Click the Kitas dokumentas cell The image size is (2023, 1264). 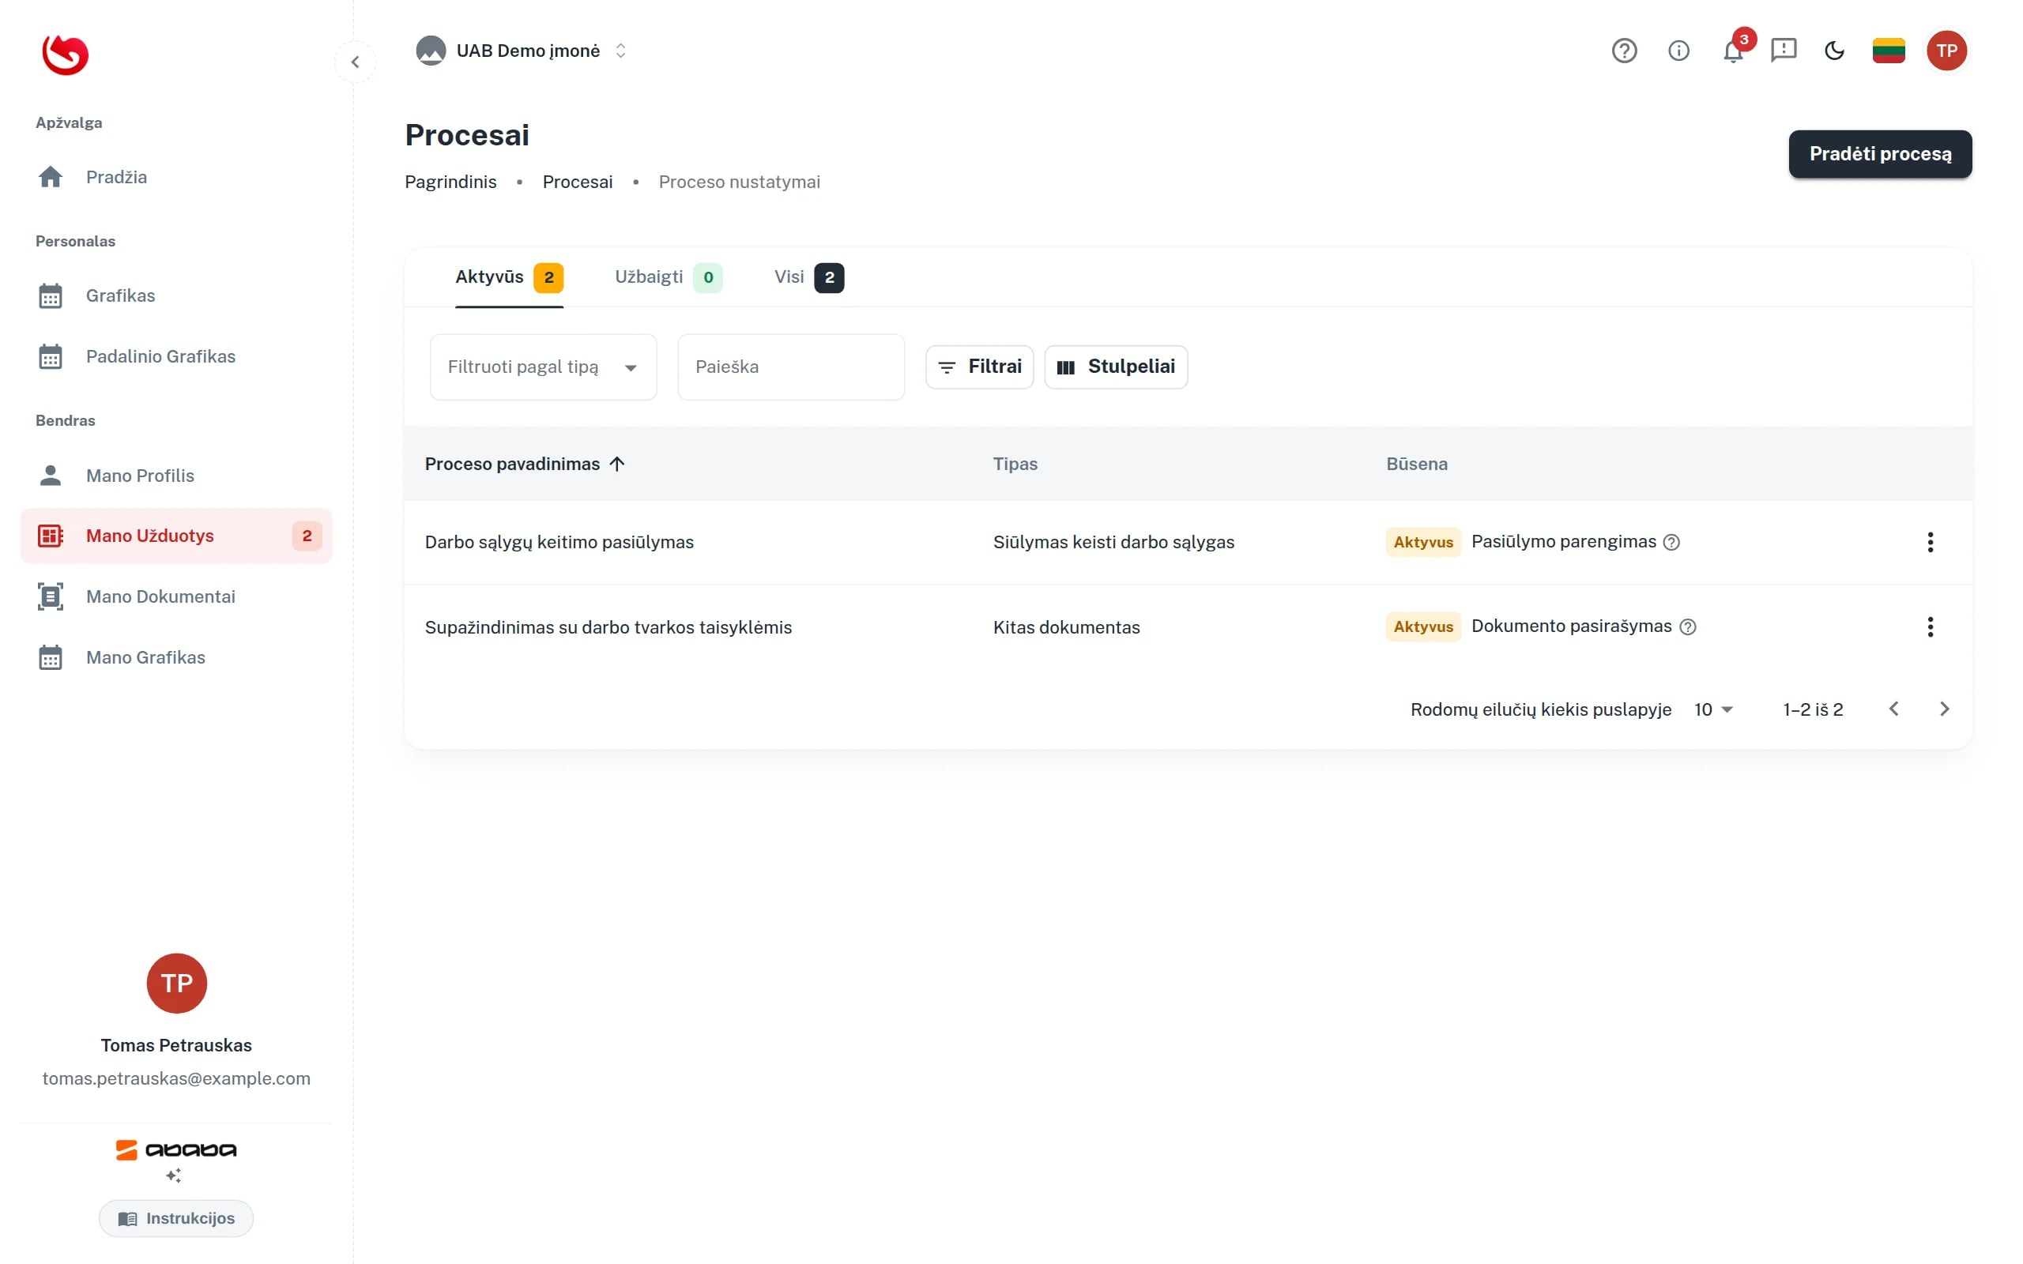coord(1066,627)
